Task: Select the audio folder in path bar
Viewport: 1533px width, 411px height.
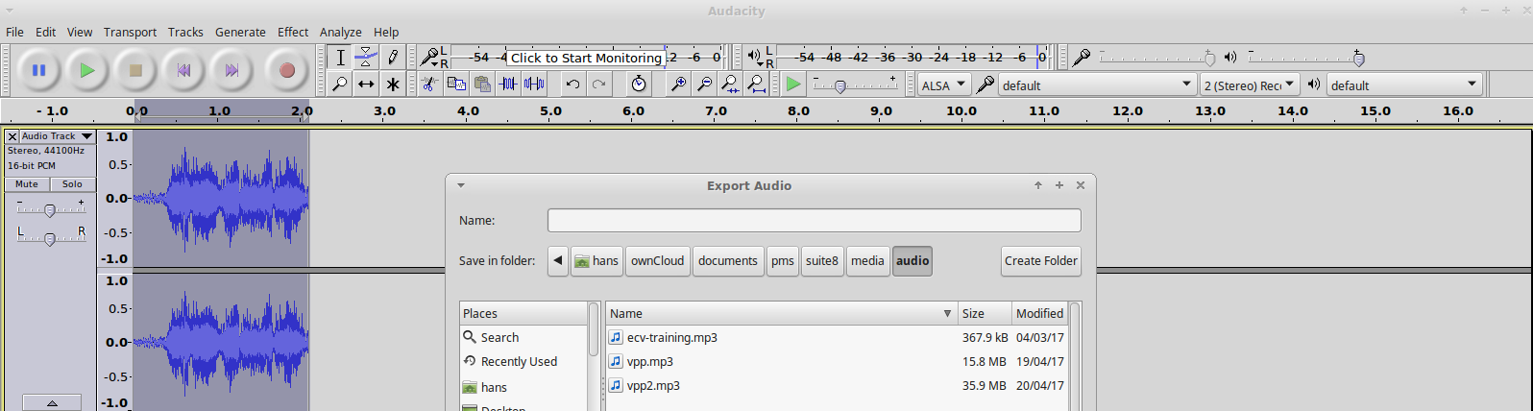Action: [912, 261]
